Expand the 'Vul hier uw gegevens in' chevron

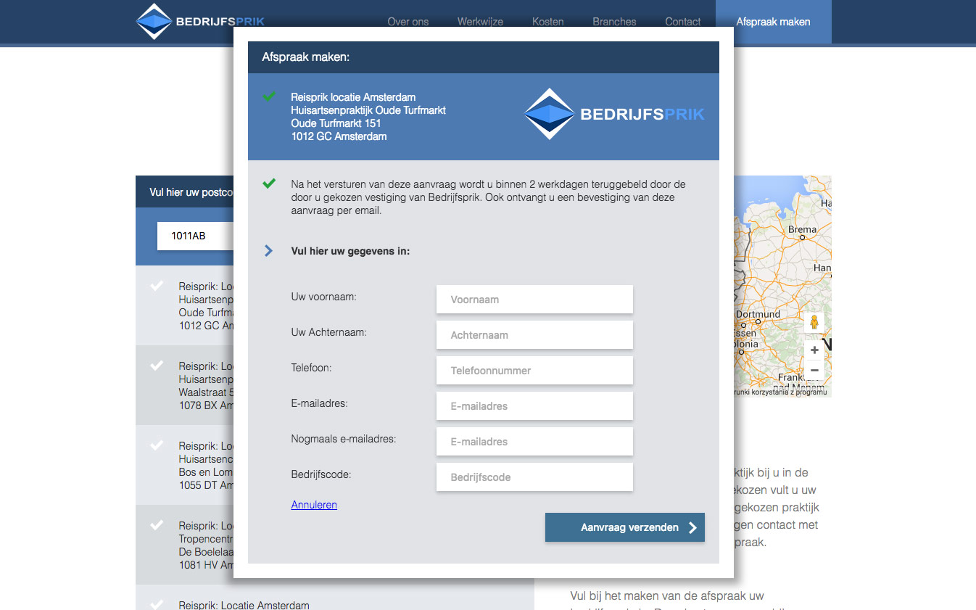pos(269,251)
